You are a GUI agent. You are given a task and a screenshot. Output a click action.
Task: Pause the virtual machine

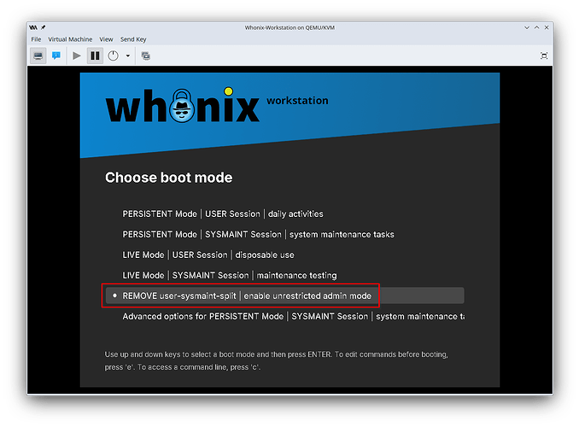(95, 56)
